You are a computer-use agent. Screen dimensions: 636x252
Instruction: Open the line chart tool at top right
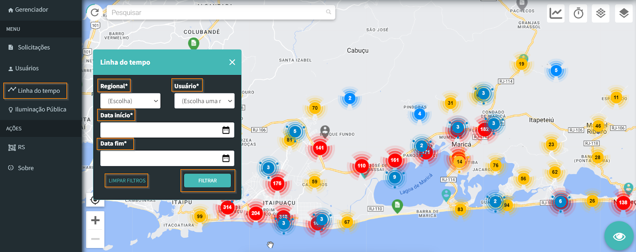[x=556, y=13]
